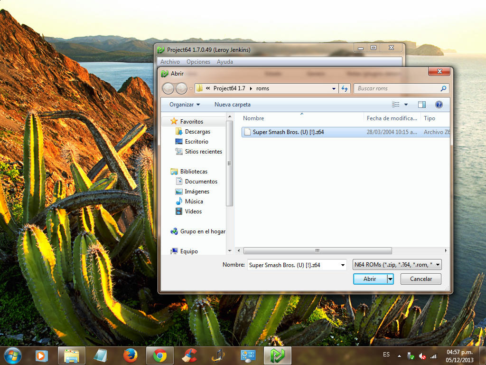Open the change view options dropdown arrow

(406, 105)
